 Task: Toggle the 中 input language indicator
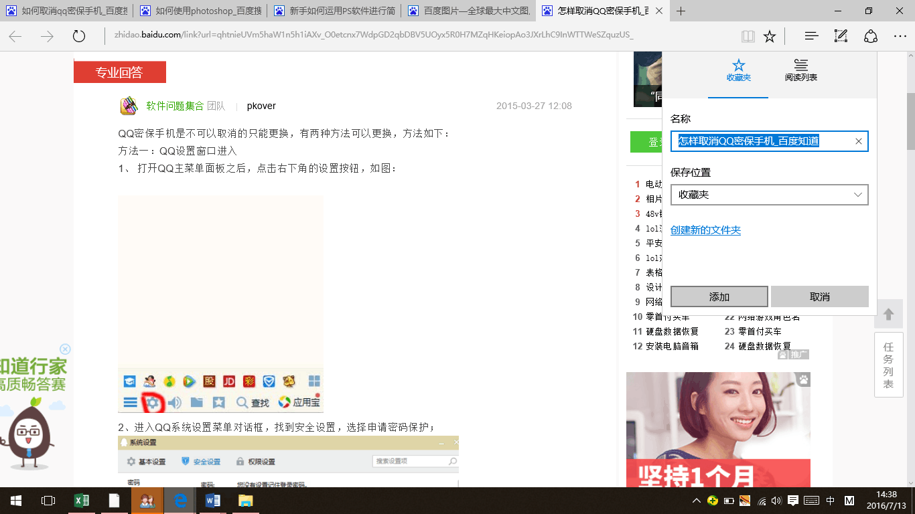point(831,501)
